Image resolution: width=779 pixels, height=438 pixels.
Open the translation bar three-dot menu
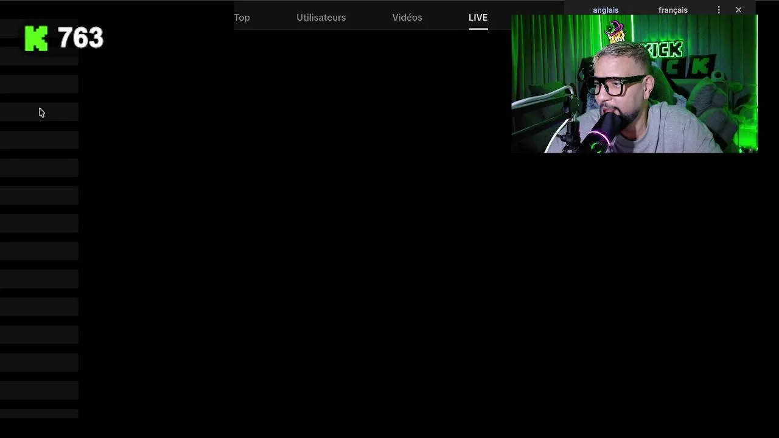(x=719, y=10)
